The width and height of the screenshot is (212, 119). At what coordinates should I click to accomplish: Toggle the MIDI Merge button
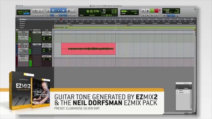[177, 16]
